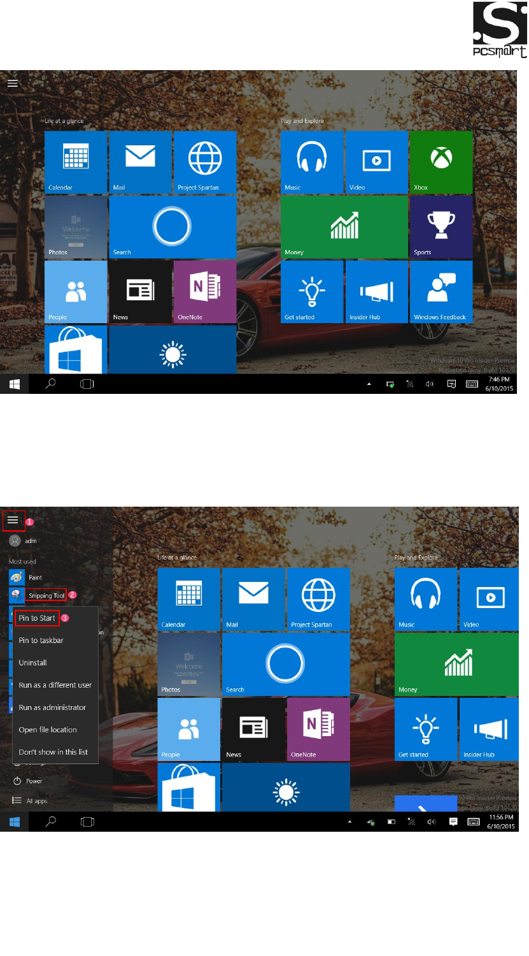Image resolution: width=529 pixels, height=956 pixels.
Task: Open News tile in bottom screenshot
Action: click(x=253, y=729)
